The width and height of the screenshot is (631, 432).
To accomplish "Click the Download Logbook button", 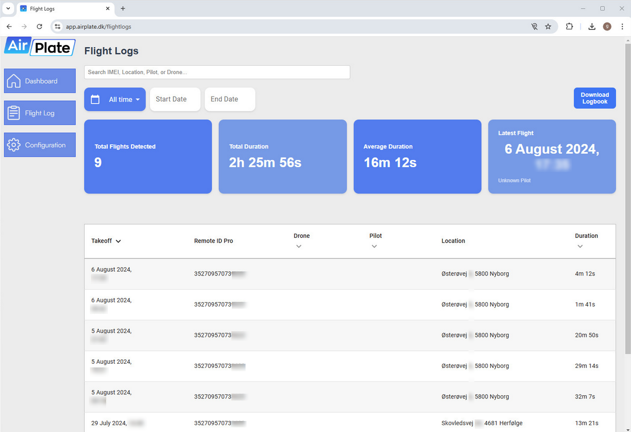I will [595, 98].
